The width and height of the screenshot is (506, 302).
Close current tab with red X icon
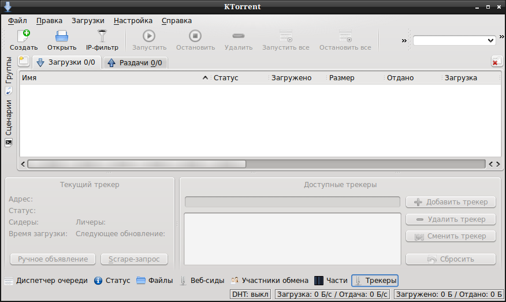pyautogui.click(x=497, y=61)
